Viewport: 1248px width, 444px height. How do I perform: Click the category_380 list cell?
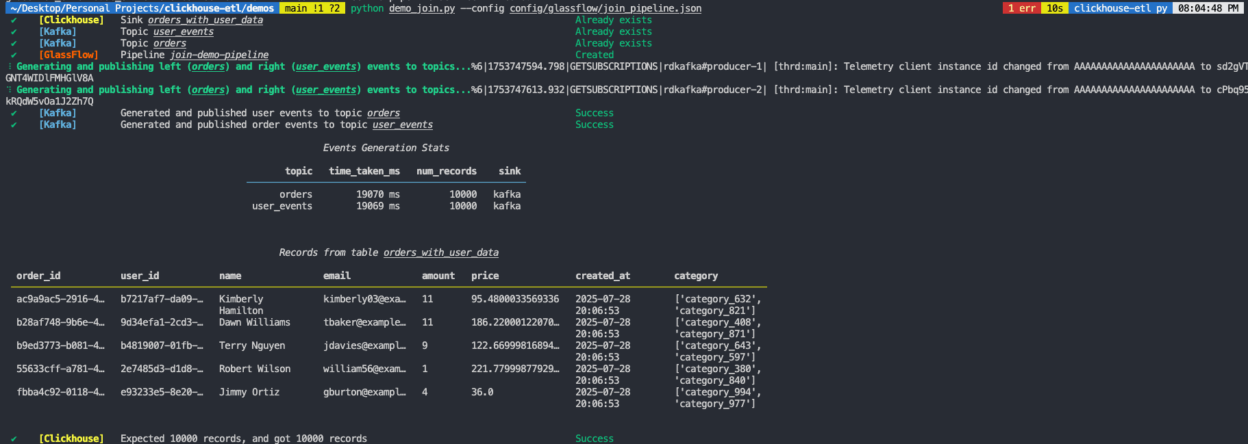click(718, 374)
